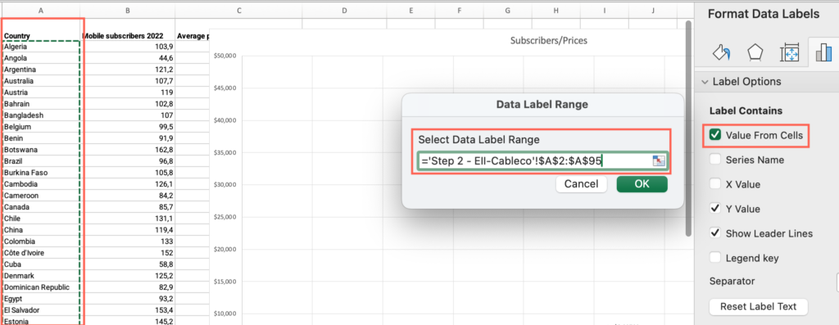The height and width of the screenshot is (325, 839).
Task: Open the Fill & Line paint bucket tab
Action: coord(721,52)
